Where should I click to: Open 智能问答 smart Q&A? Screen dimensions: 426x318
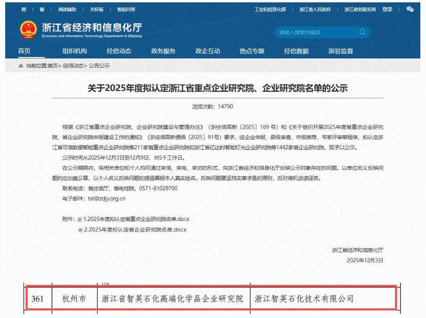(x=126, y=9)
